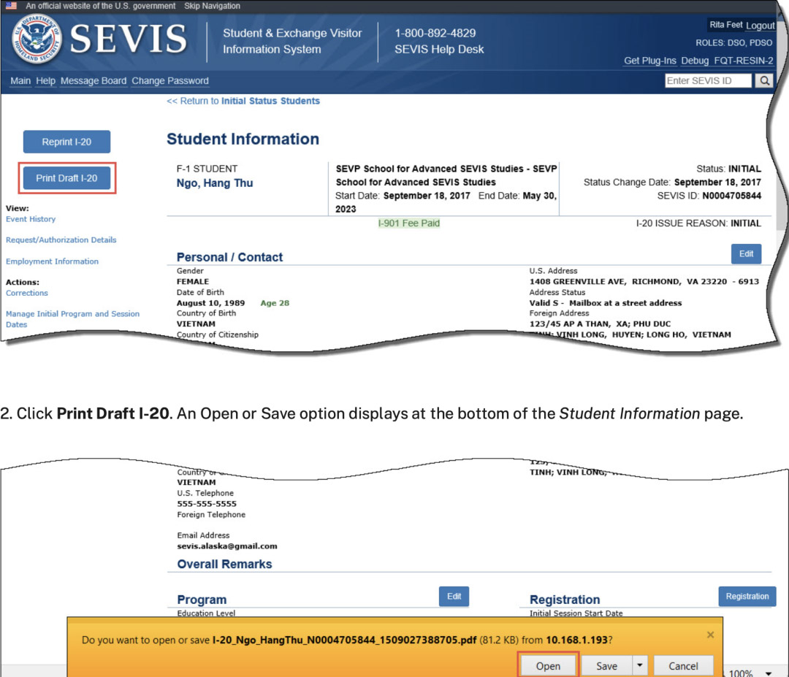
Task: Click the email sevis.alaska@gmail.com
Action: [x=227, y=546]
